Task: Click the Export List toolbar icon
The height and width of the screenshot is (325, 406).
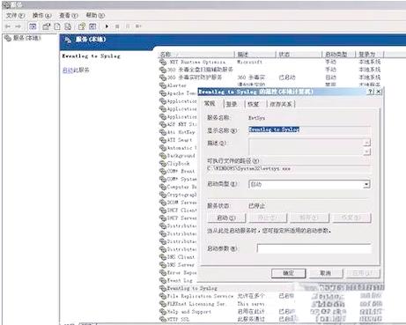Action: click(x=68, y=26)
